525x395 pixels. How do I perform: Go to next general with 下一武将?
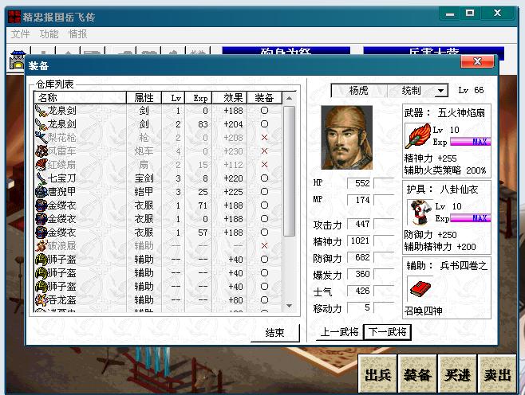point(387,332)
